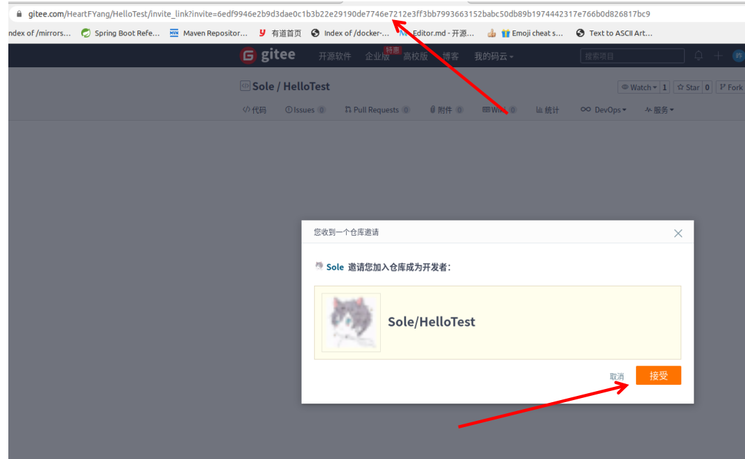Viewport: 745px width, 459px height.
Task: Open the 统计 (statistics) panel icon
Action: (547, 109)
